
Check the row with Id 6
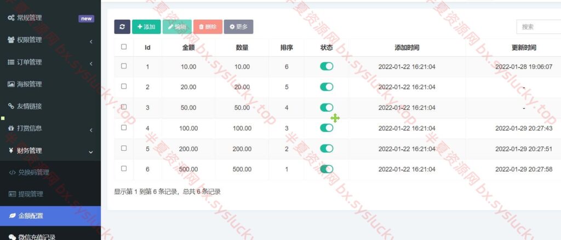124,168
